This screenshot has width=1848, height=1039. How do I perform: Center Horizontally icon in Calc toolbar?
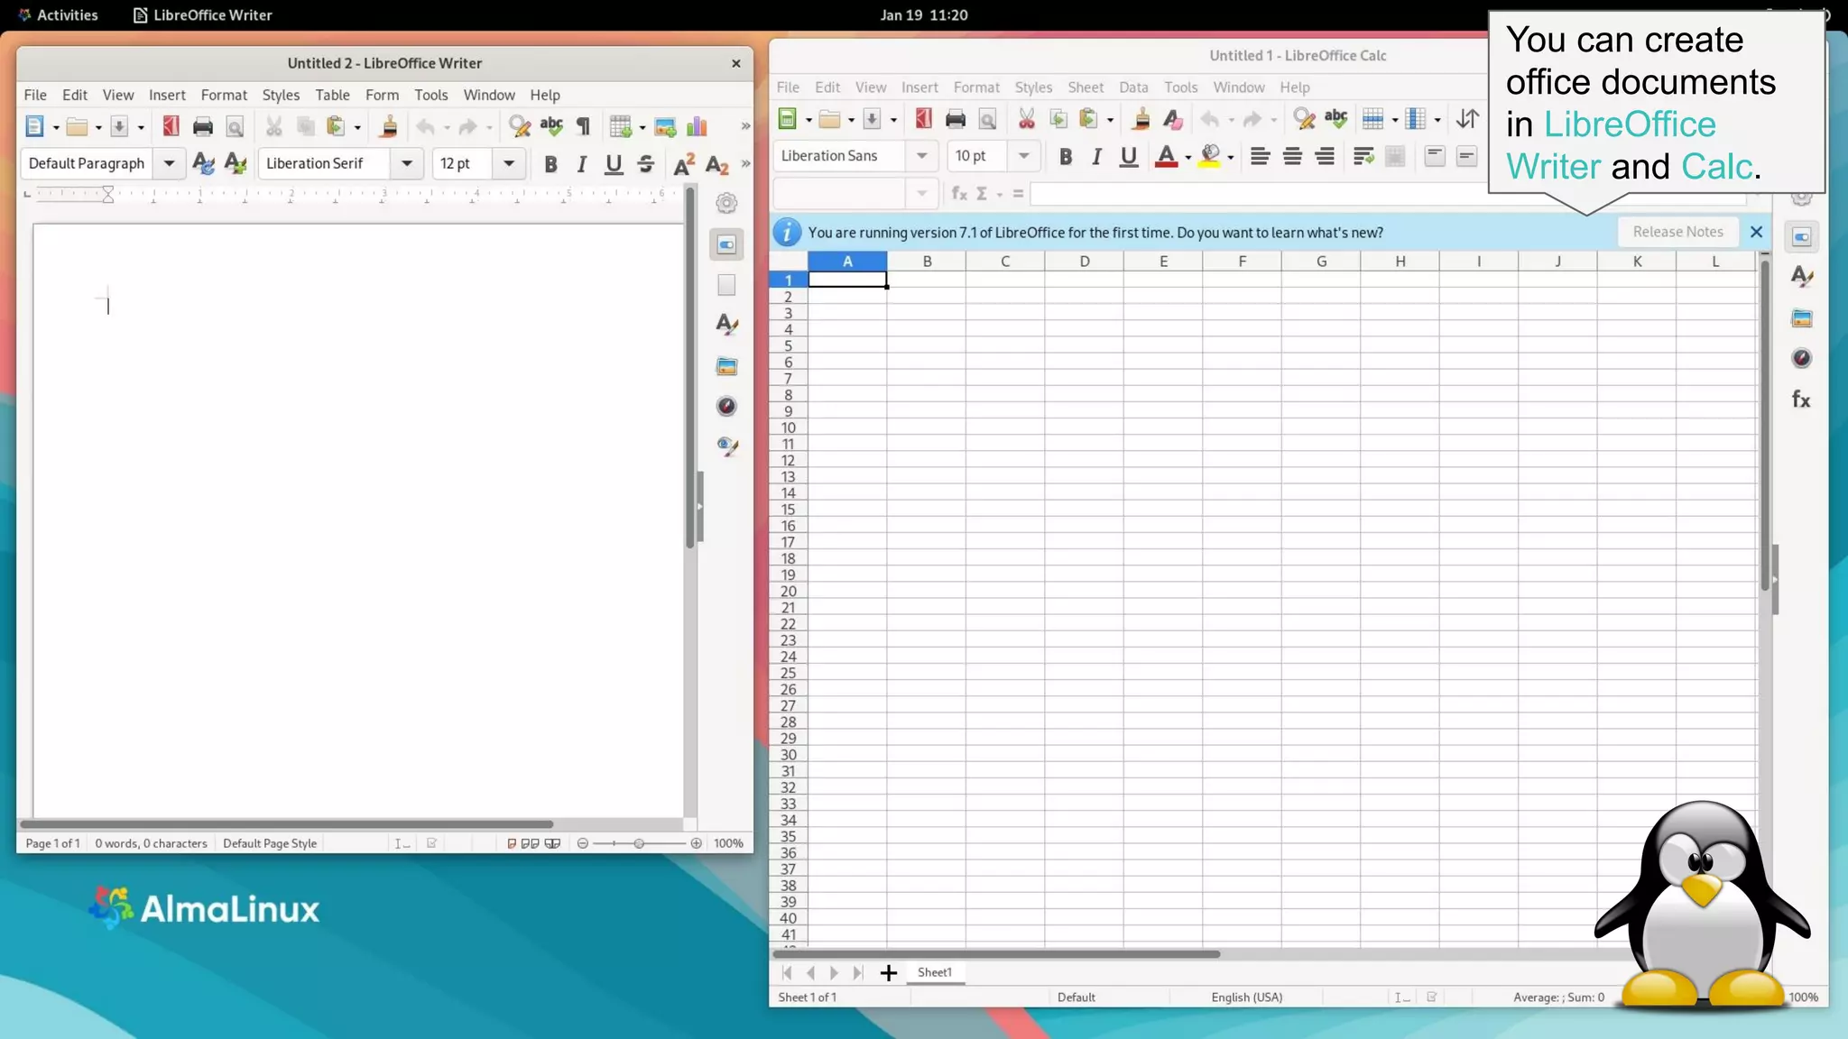1292,156
